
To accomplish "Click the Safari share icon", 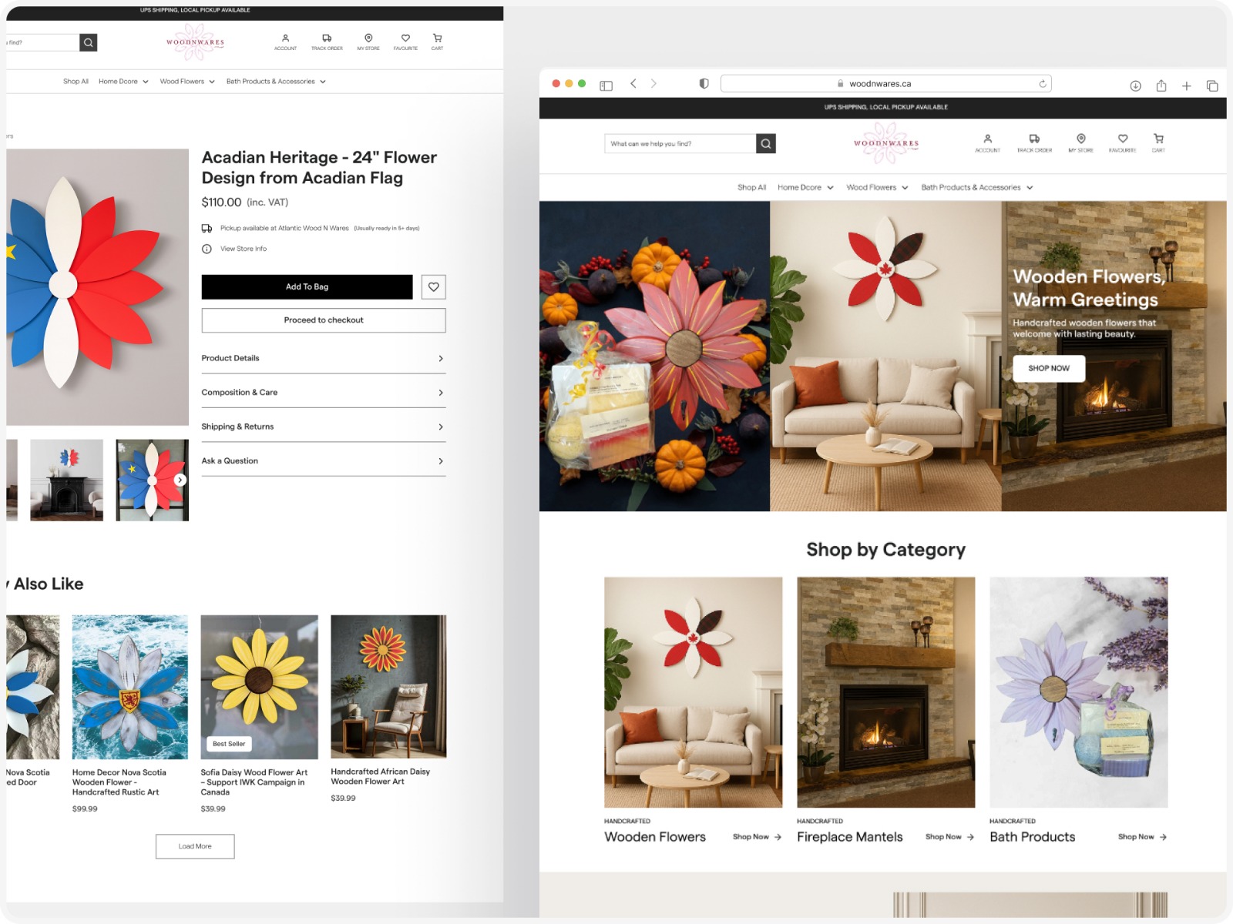I will 1161,85.
